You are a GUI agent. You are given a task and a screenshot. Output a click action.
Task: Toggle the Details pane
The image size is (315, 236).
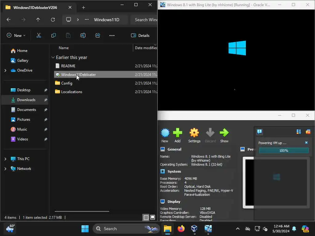(x=140, y=36)
